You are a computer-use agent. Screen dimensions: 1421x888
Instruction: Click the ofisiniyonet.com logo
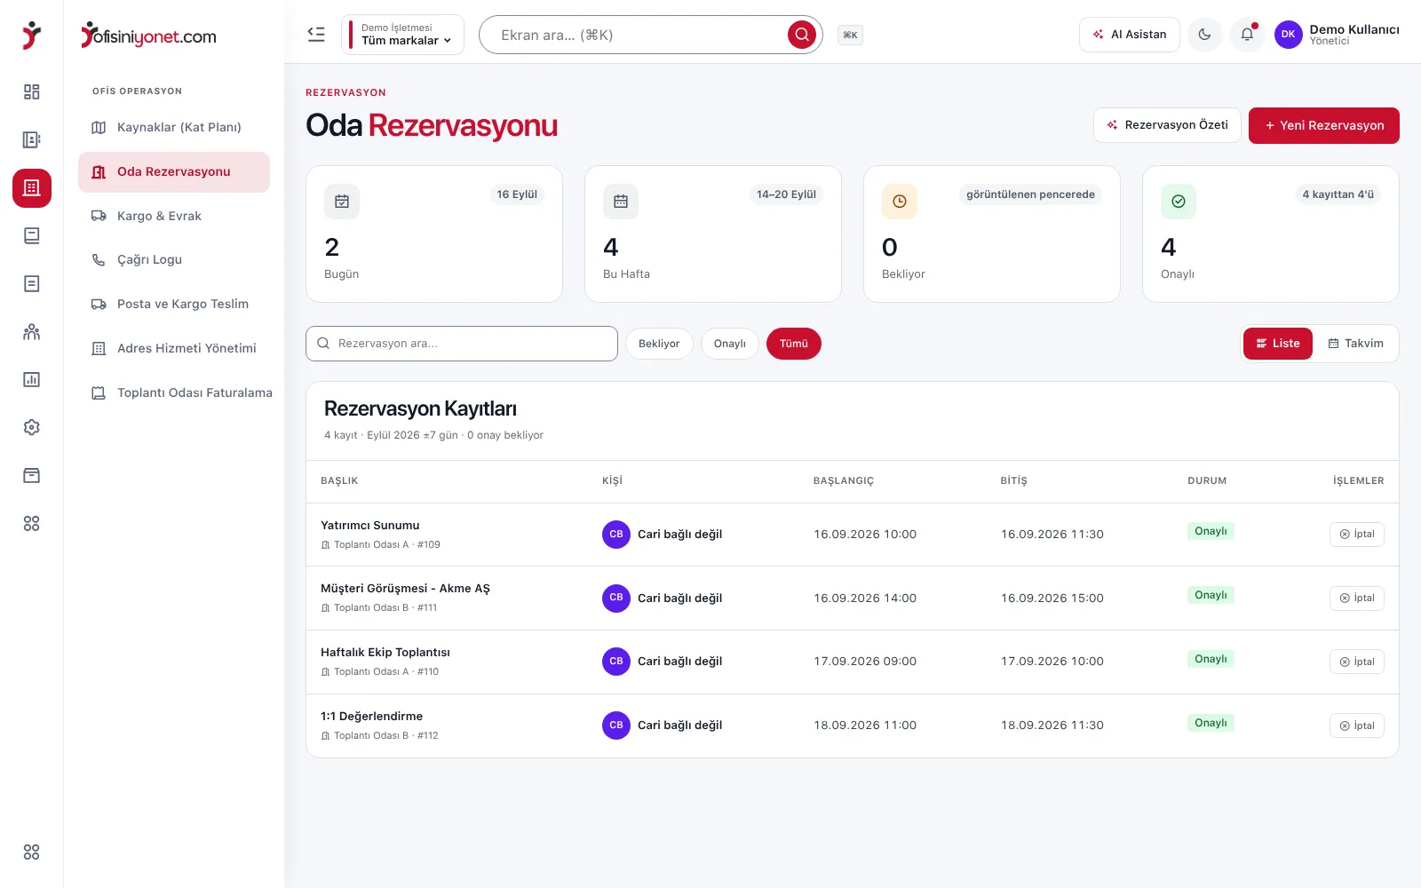click(x=148, y=36)
